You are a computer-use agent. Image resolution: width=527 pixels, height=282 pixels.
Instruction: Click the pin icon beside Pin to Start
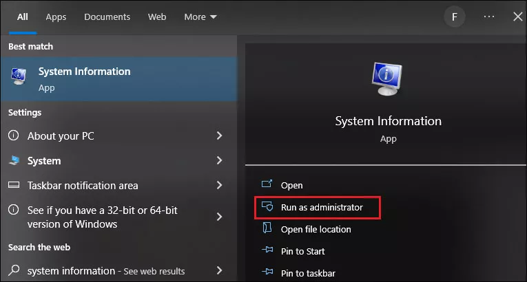[x=267, y=250]
